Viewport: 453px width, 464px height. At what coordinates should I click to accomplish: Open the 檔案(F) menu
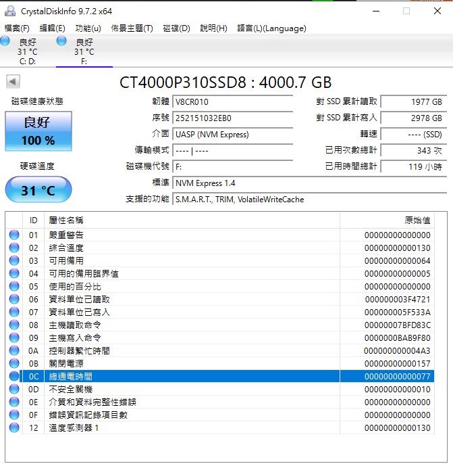pyautogui.click(x=17, y=28)
